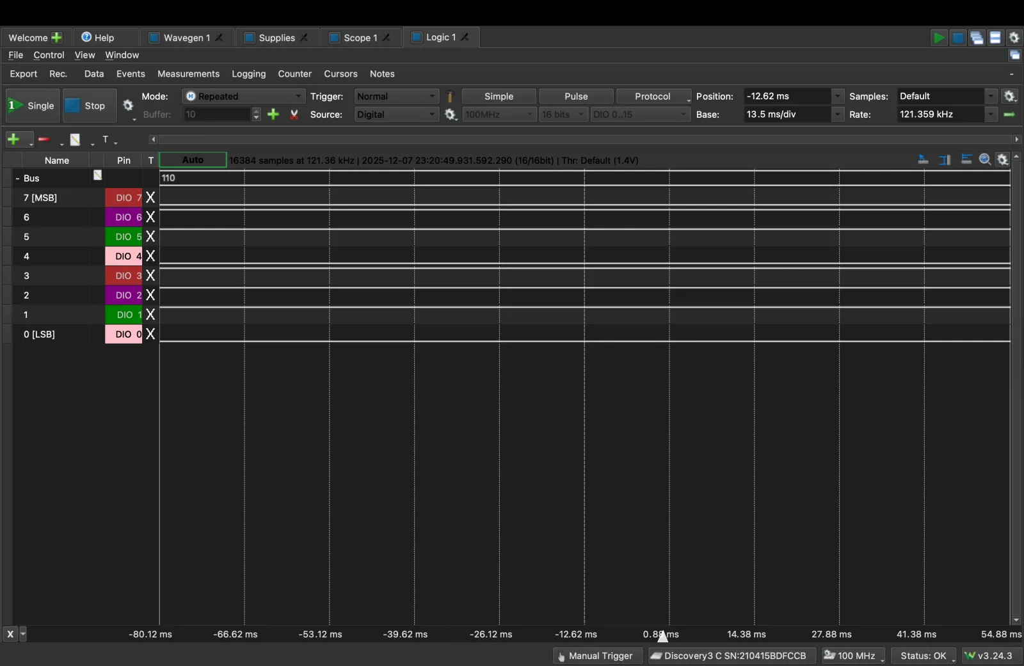Click the vertical cursor icon above plot
The width and height of the screenshot is (1024, 666).
[945, 160]
